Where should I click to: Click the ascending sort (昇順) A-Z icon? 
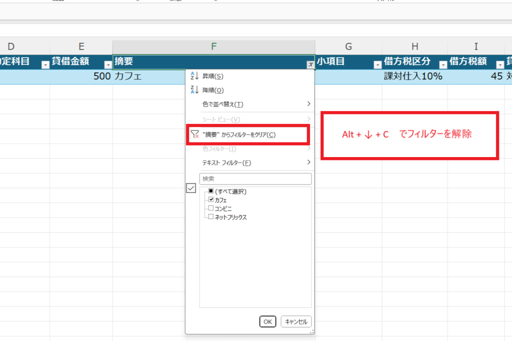(x=194, y=76)
